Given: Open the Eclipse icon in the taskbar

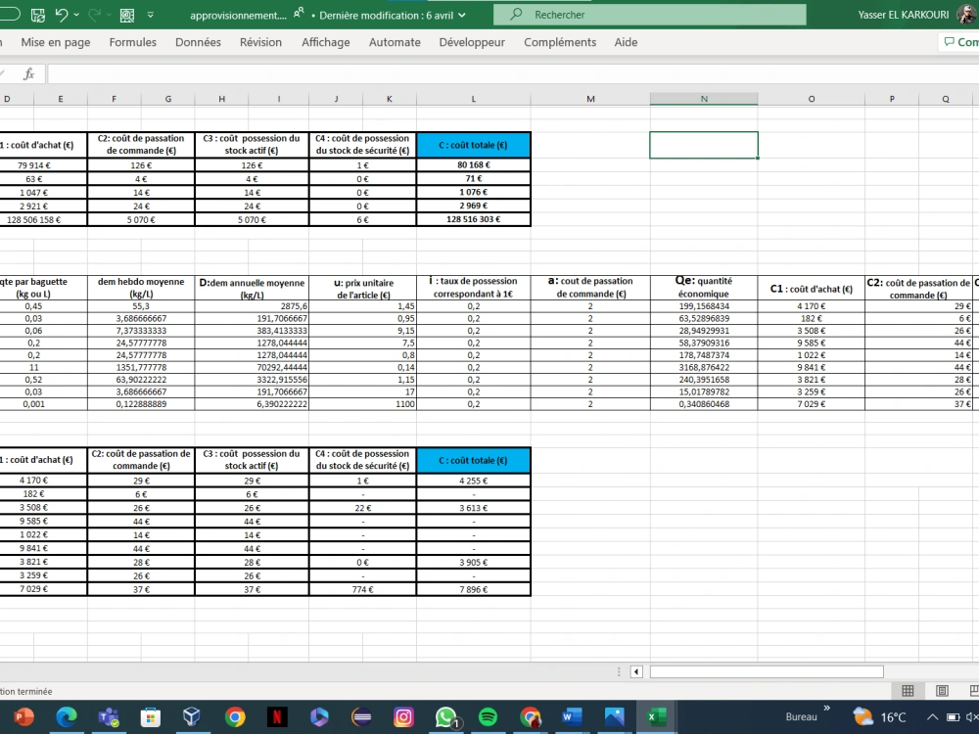Looking at the screenshot, I should (361, 717).
